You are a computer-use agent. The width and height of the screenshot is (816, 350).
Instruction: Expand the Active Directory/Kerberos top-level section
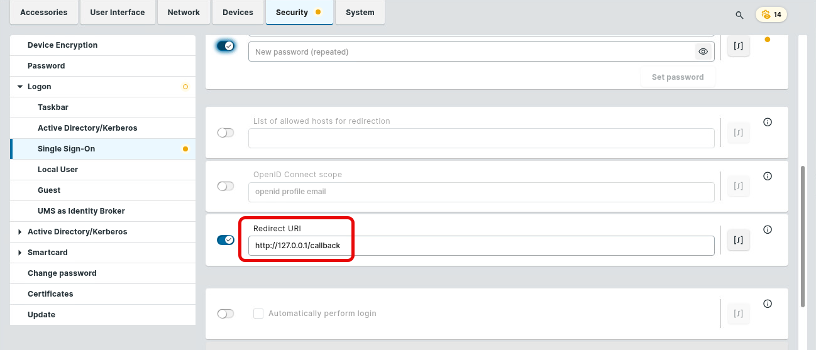[x=20, y=232]
